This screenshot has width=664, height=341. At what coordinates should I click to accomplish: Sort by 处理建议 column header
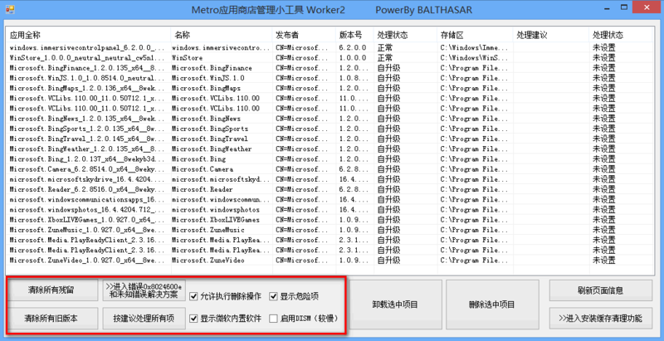pyautogui.click(x=551, y=35)
